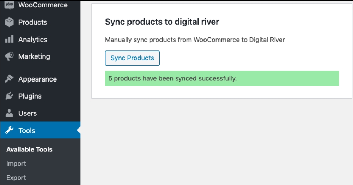The height and width of the screenshot is (185, 353).
Task: Click the Users person icon
Action: click(9, 113)
